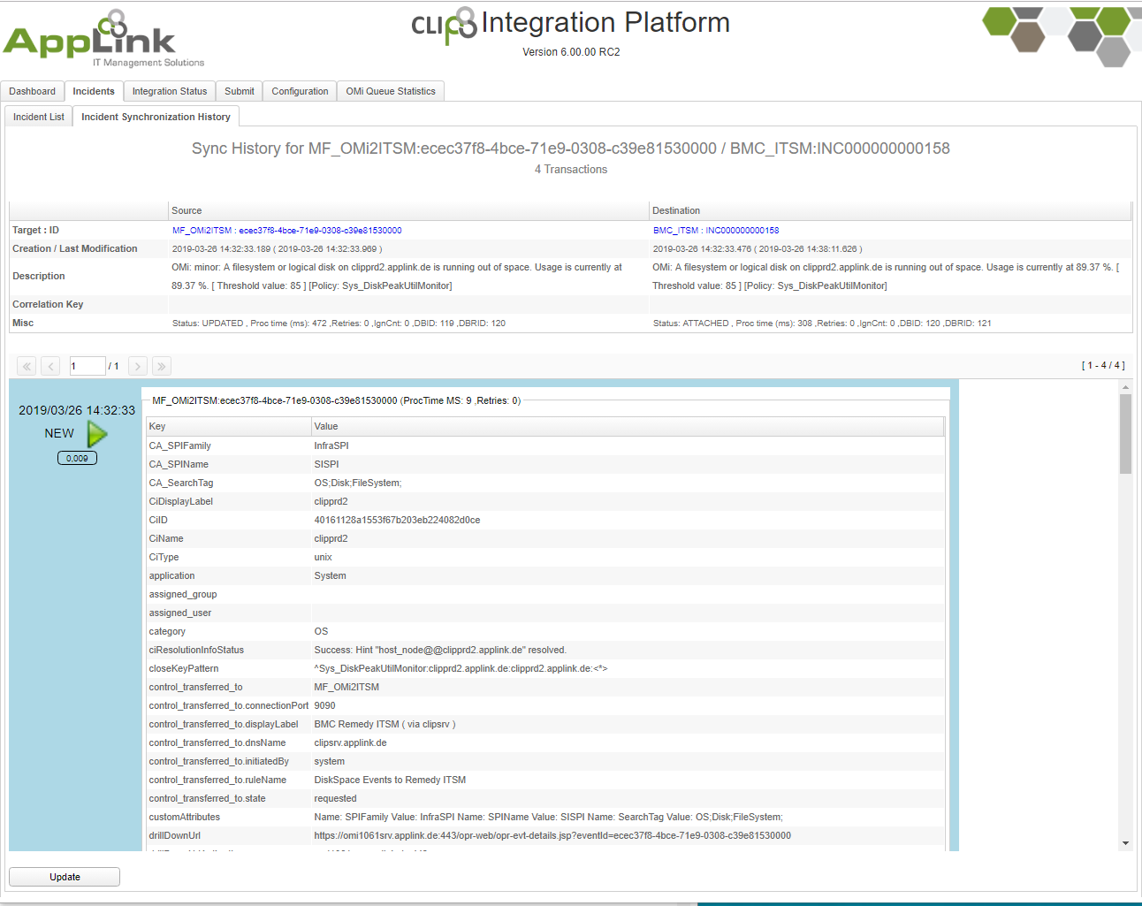Image resolution: width=1142 pixels, height=906 pixels.
Task: Select the assigned_user key cell
Action: click(x=229, y=613)
